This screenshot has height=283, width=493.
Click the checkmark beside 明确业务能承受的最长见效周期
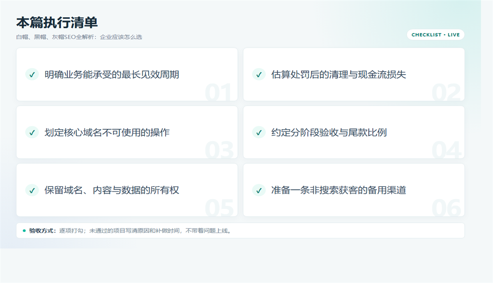tap(32, 75)
